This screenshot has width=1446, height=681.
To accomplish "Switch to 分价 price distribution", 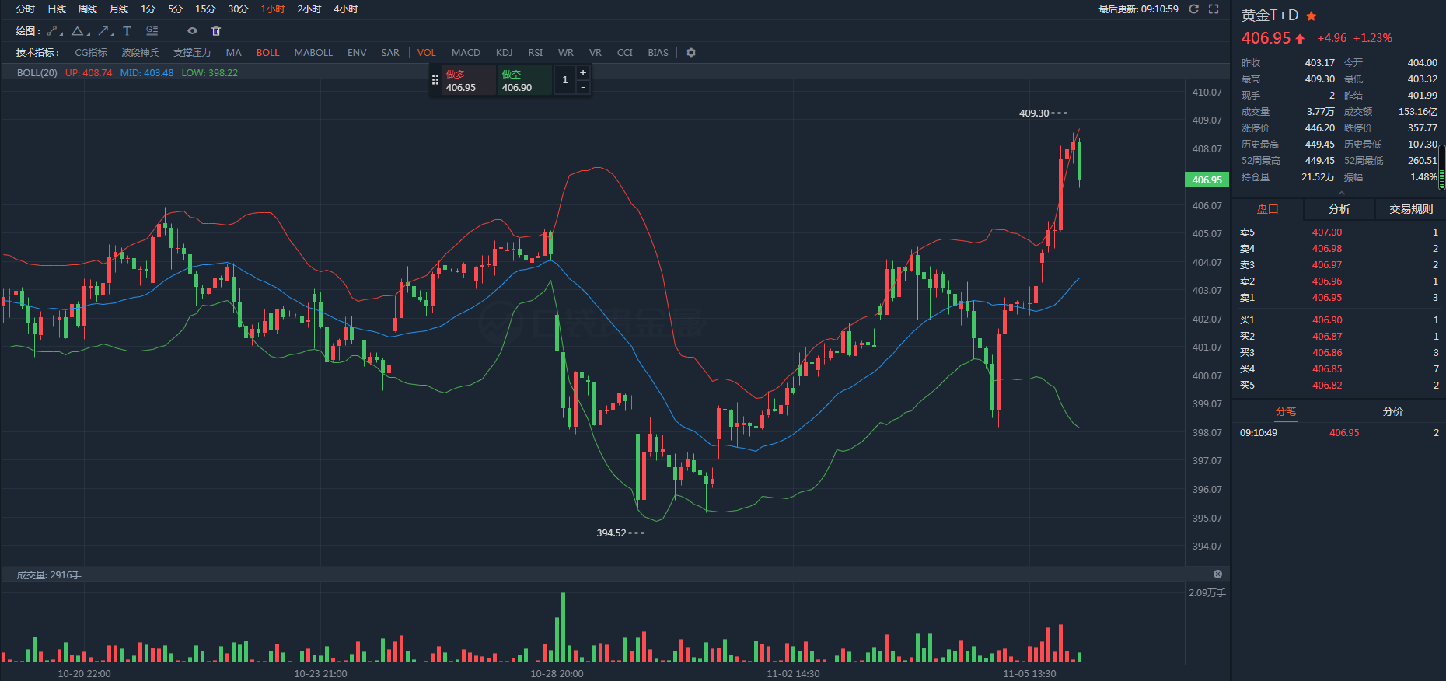I will point(1393,412).
